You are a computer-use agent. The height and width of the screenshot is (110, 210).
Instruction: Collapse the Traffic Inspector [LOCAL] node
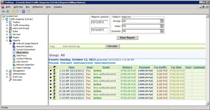click(3, 19)
